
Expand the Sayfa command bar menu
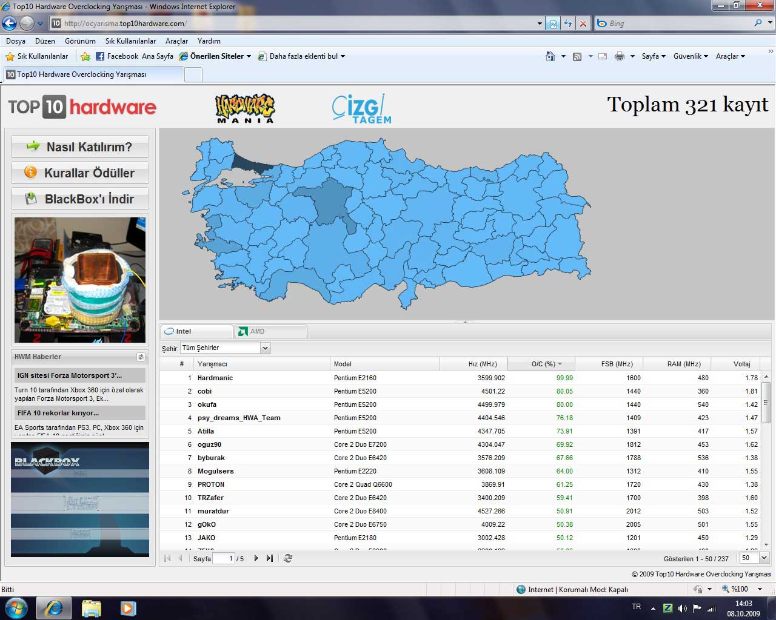[x=654, y=56]
